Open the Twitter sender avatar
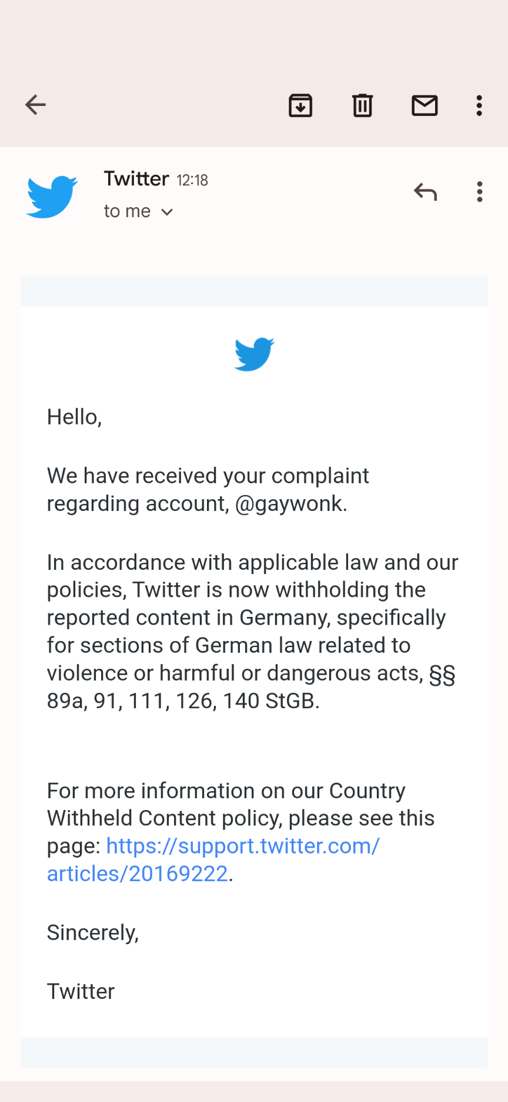 52,195
